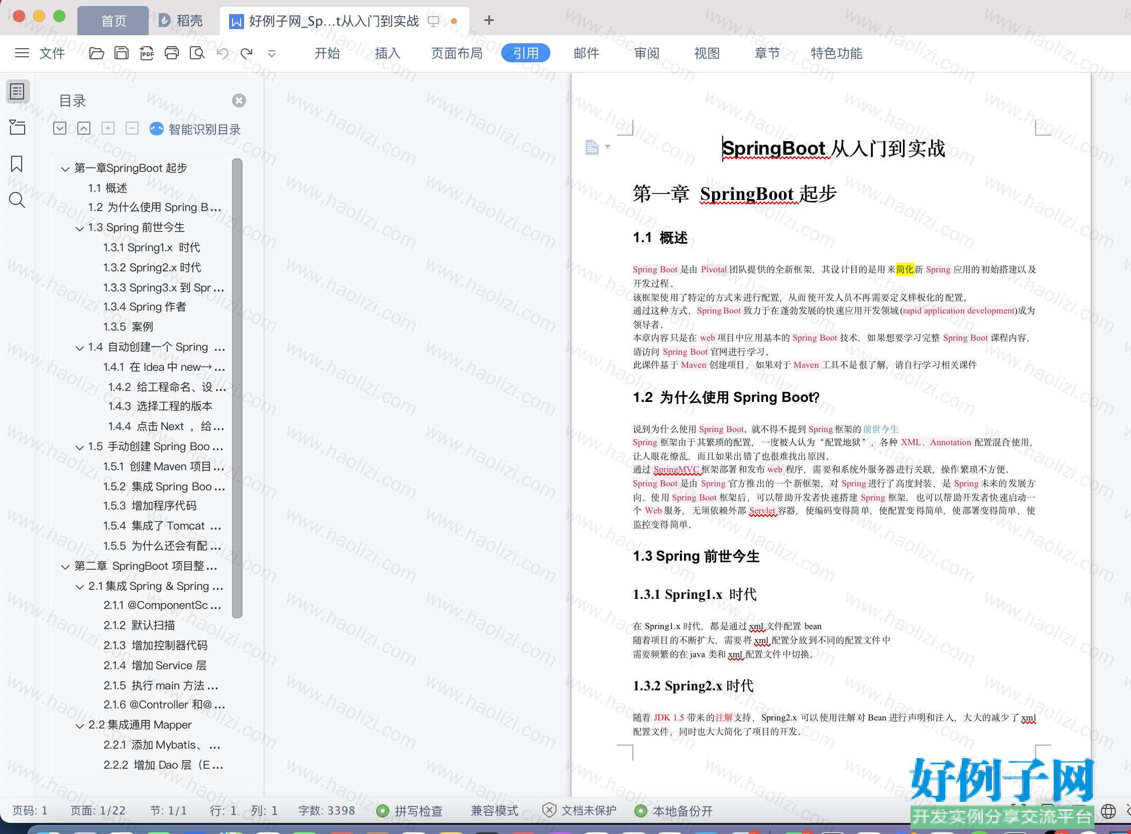1131x834 pixels.
Task: Click presentation mode icon on document tab
Action: [433, 21]
